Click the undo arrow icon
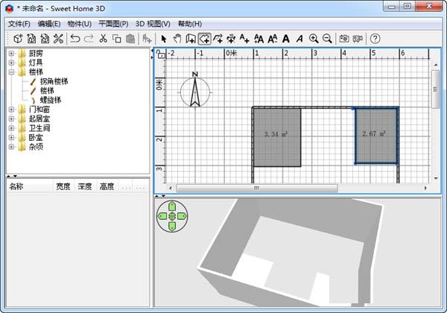This screenshot has height=313, width=447. coord(75,38)
